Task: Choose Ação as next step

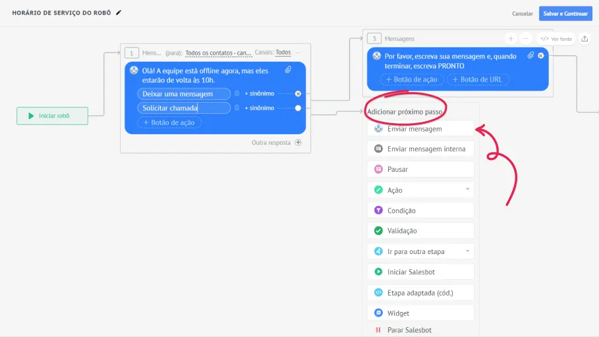Action: pyautogui.click(x=420, y=190)
